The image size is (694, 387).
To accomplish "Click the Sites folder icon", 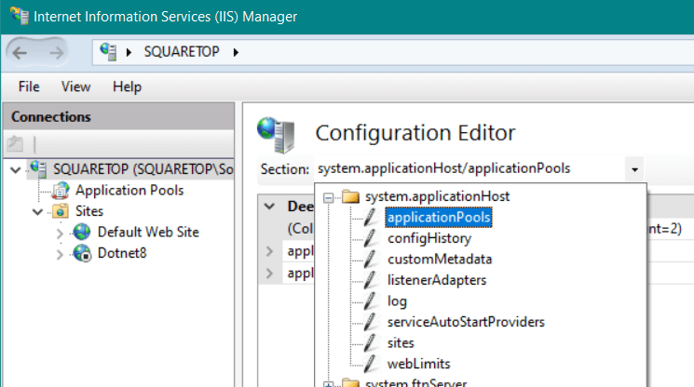I will pos(61,211).
